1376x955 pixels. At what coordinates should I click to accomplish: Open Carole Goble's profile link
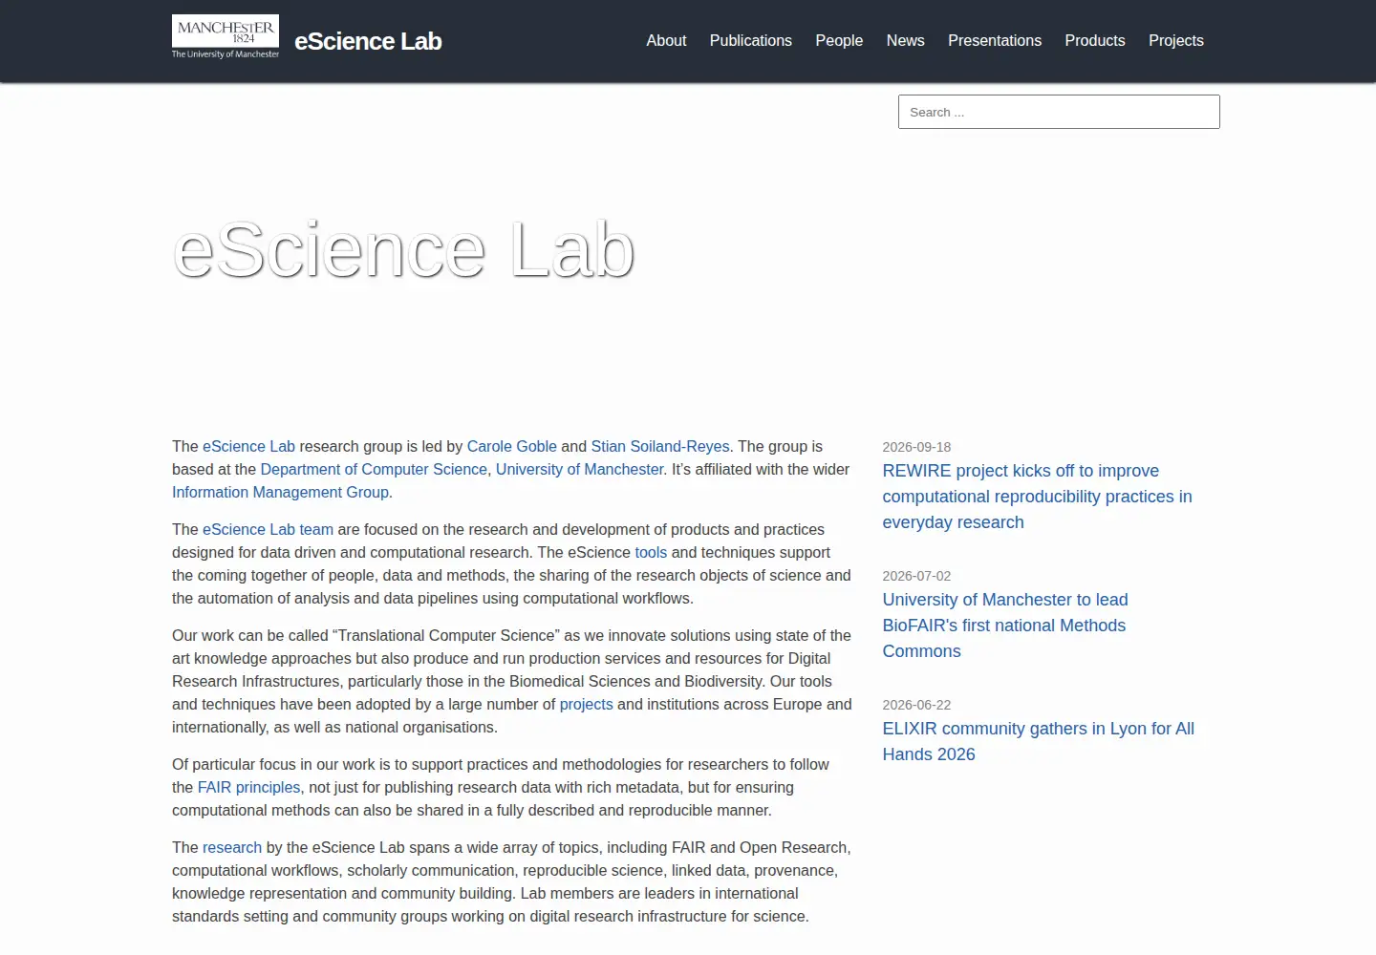coord(511,446)
